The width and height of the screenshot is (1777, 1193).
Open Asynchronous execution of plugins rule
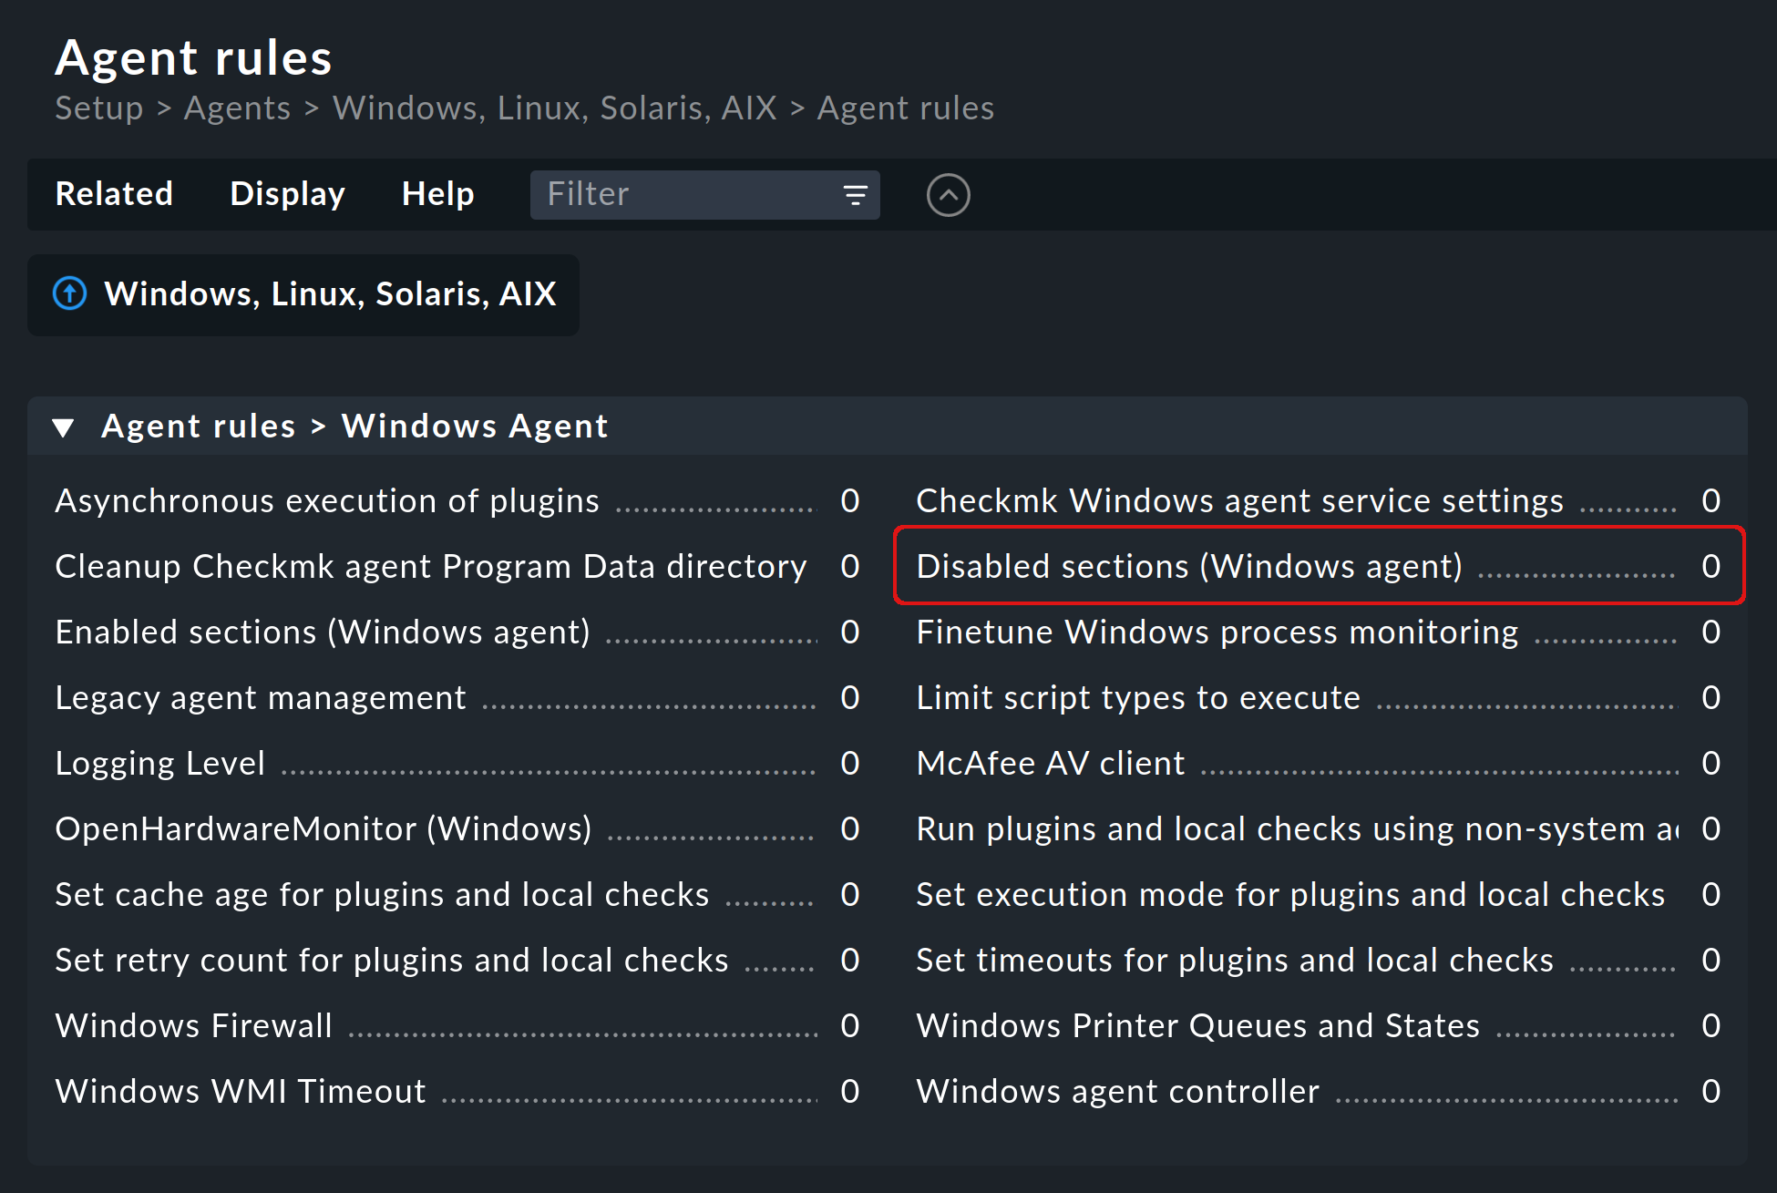coord(327,501)
